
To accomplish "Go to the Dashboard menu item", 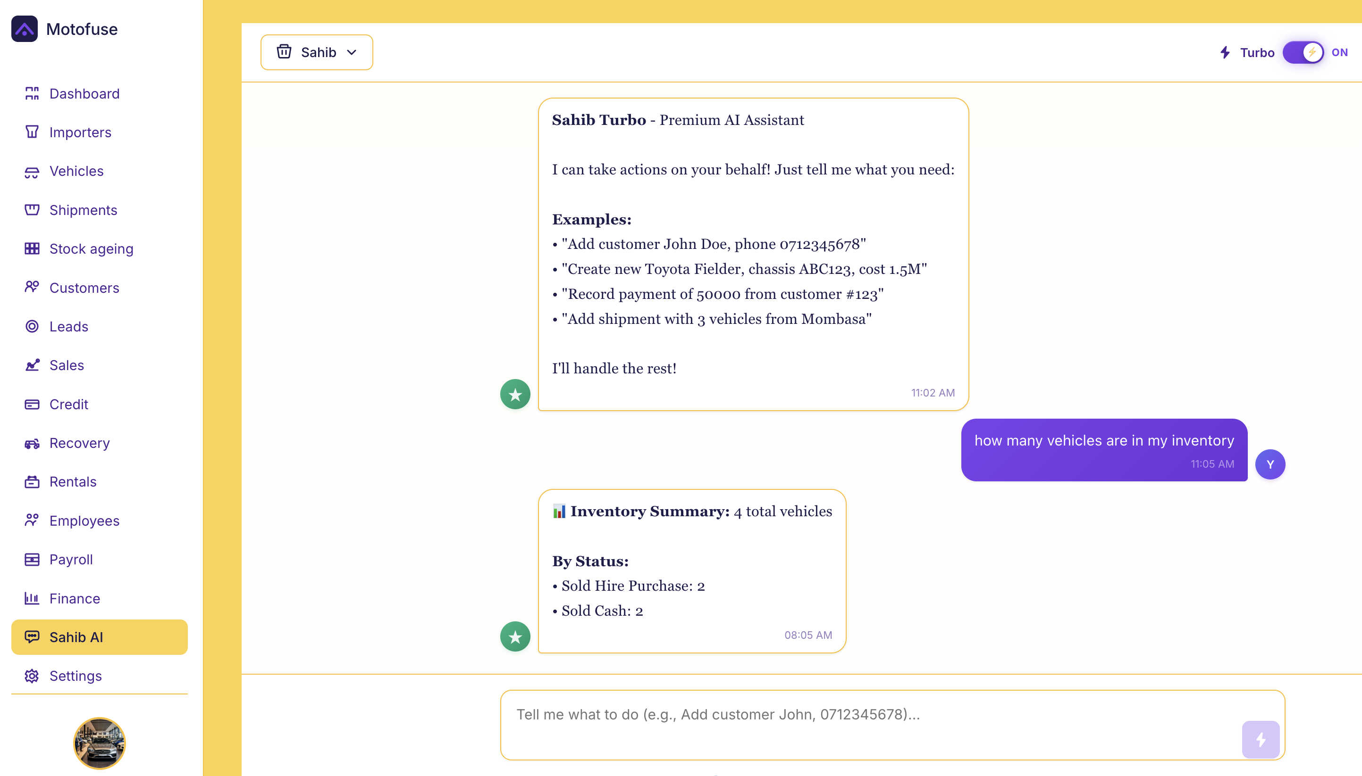I will point(99,94).
